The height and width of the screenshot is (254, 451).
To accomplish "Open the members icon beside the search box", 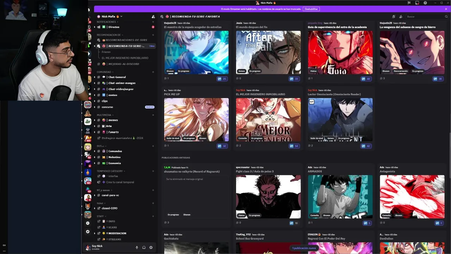I will pyautogui.click(x=401, y=17).
